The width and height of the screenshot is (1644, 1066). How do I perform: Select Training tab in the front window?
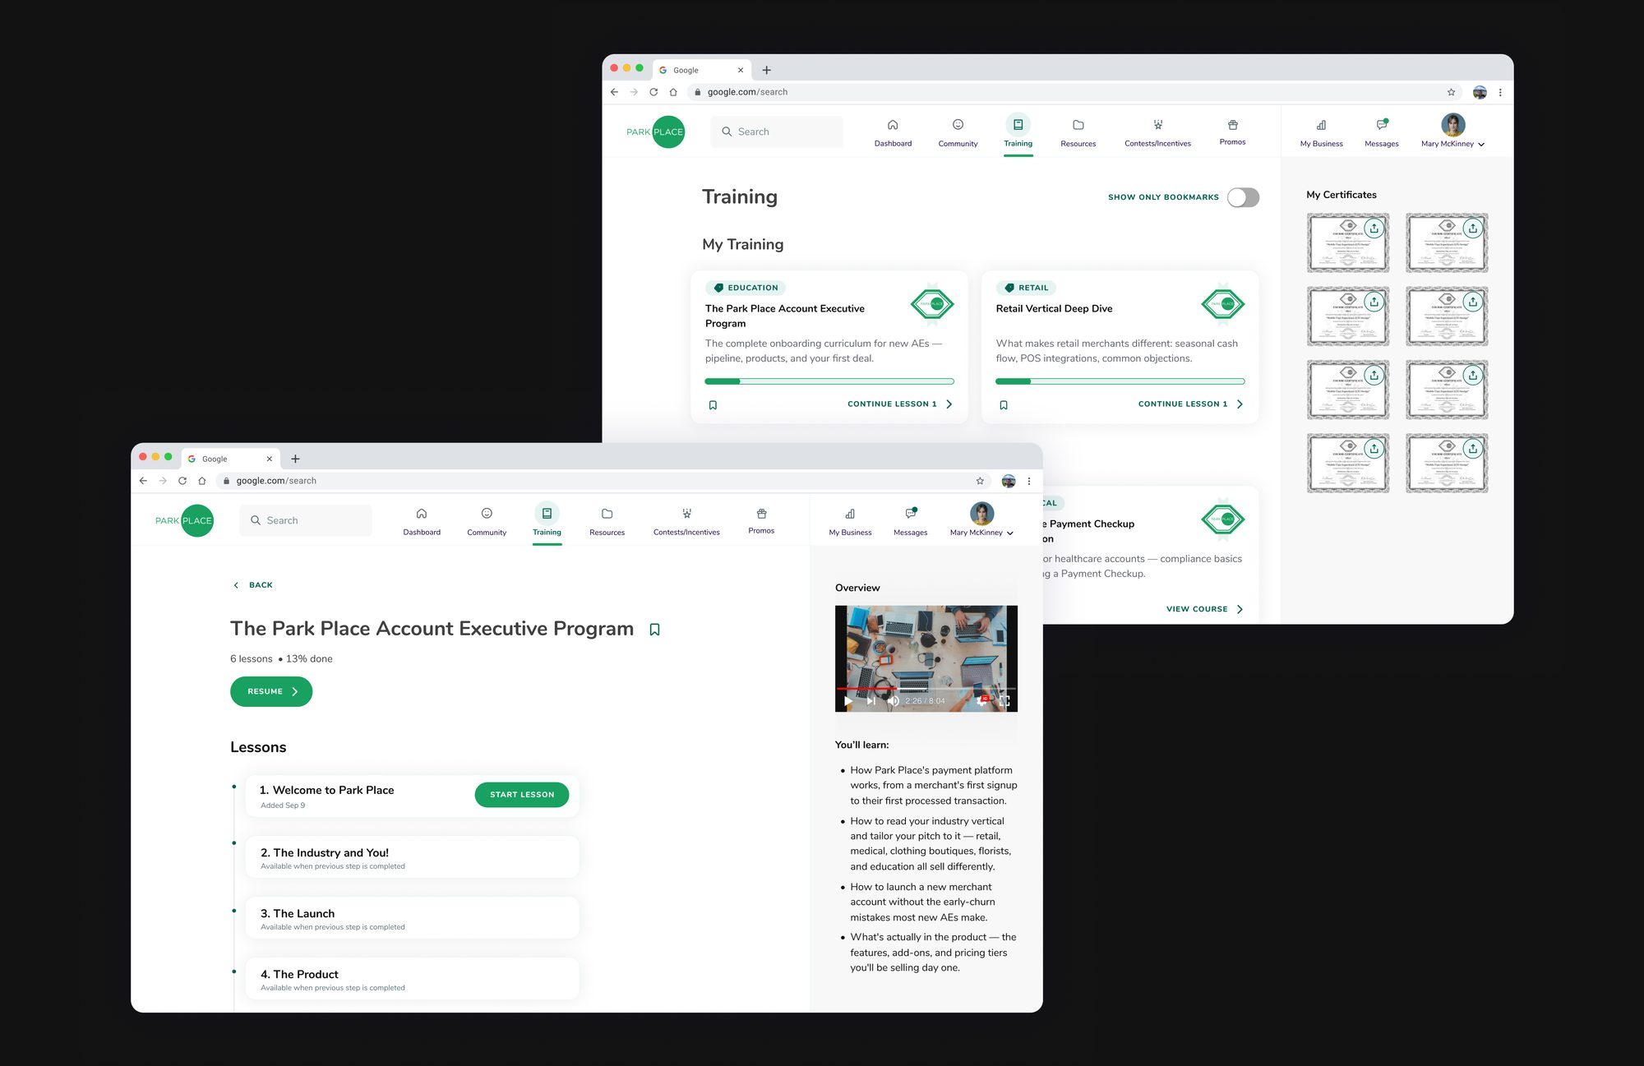click(x=547, y=521)
